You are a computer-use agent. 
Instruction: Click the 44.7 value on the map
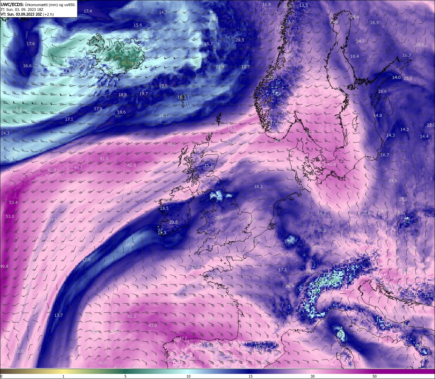click(x=78, y=168)
